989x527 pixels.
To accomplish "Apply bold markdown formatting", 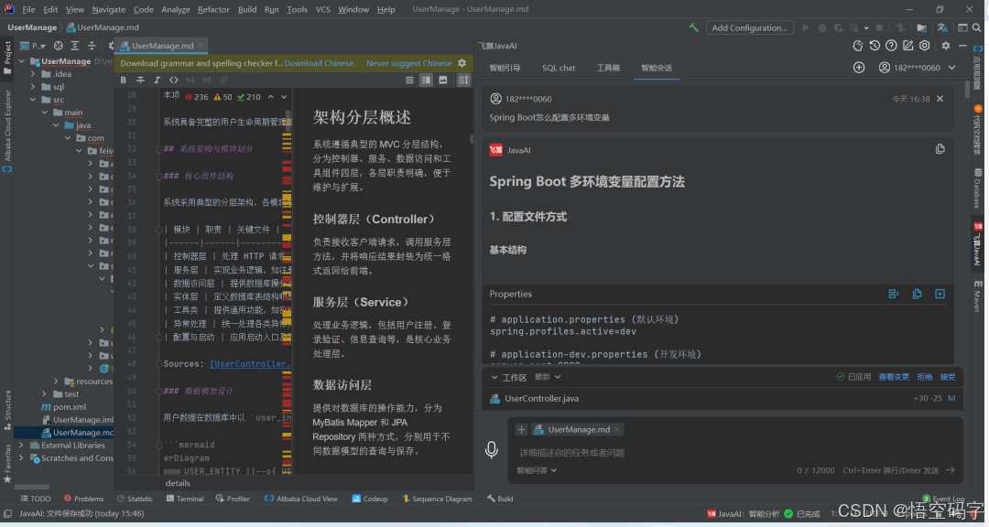I will pos(123,81).
